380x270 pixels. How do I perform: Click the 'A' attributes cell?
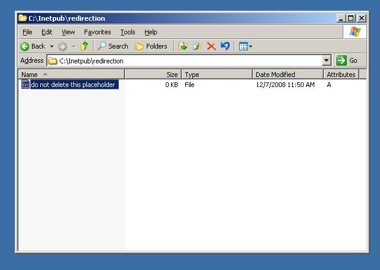pos(329,85)
